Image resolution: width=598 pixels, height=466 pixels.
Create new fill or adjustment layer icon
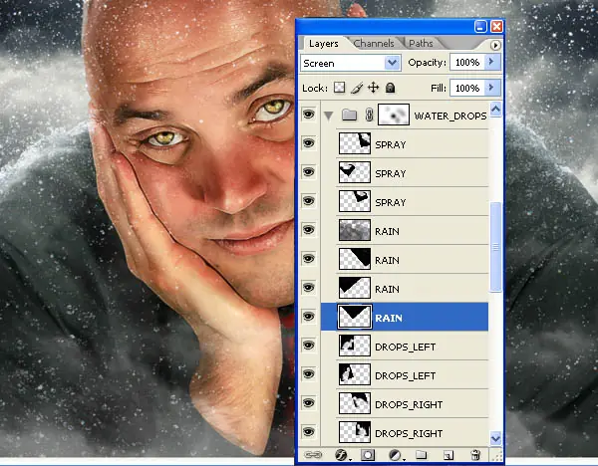point(395,455)
